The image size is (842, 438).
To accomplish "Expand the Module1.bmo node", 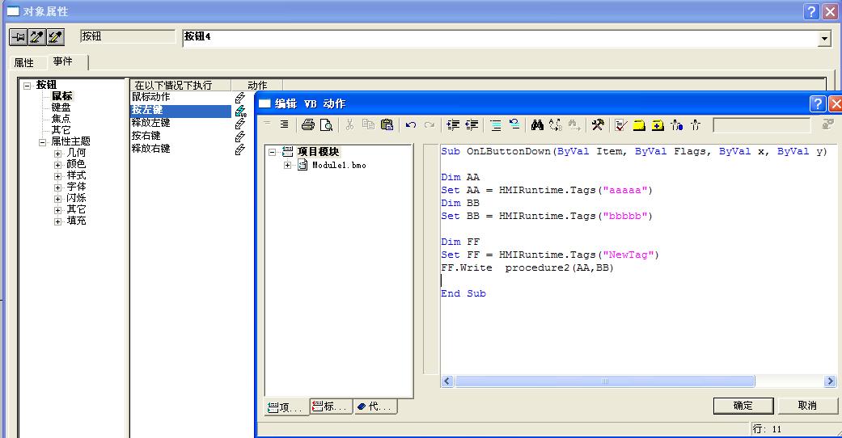I will click(287, 166).
